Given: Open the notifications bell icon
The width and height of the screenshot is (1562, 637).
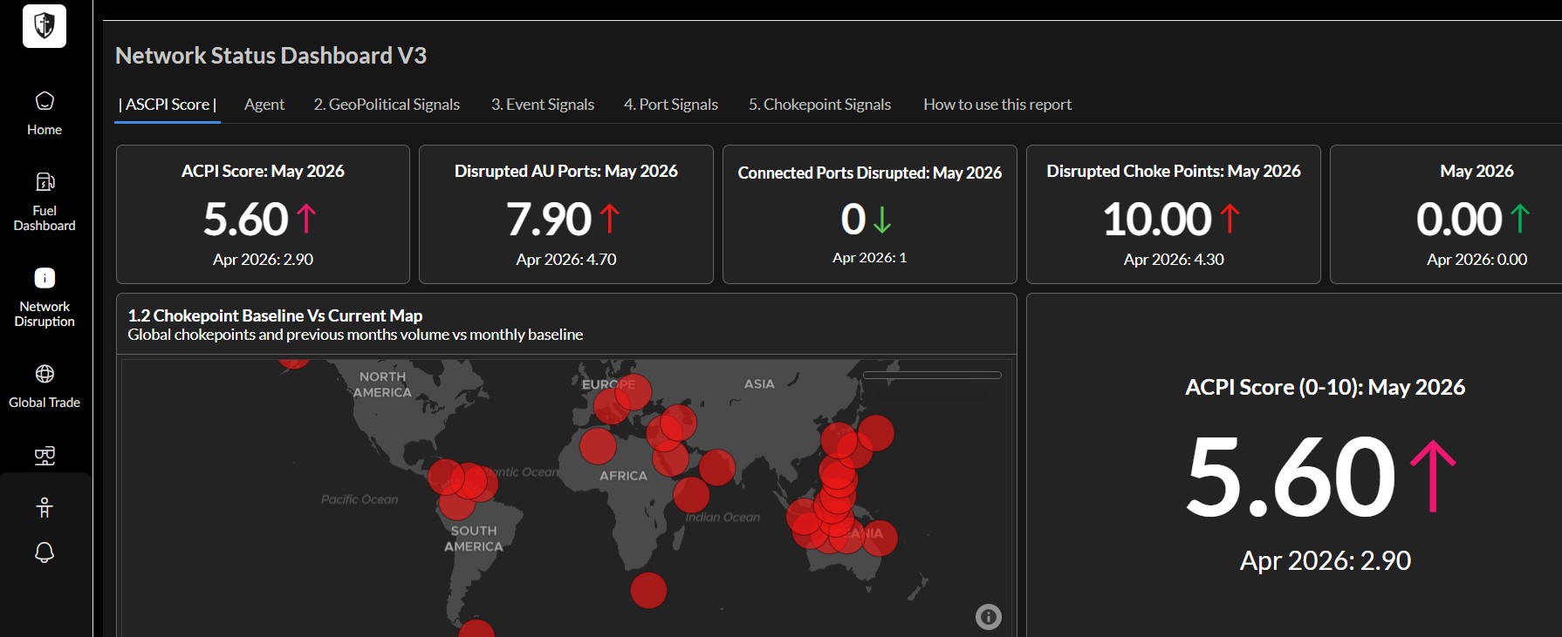Looking at the screenshot, I should pos(45,552).
